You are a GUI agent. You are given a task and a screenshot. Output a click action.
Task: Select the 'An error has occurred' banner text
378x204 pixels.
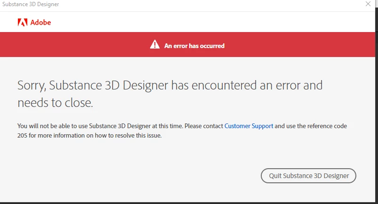194,46
